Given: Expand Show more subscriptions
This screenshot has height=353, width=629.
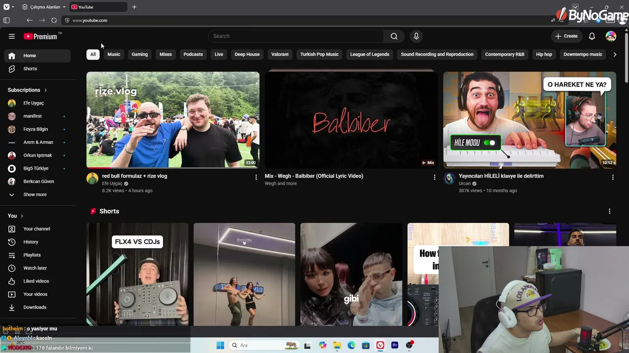Looking at the screenshot, I should (37, 195).
